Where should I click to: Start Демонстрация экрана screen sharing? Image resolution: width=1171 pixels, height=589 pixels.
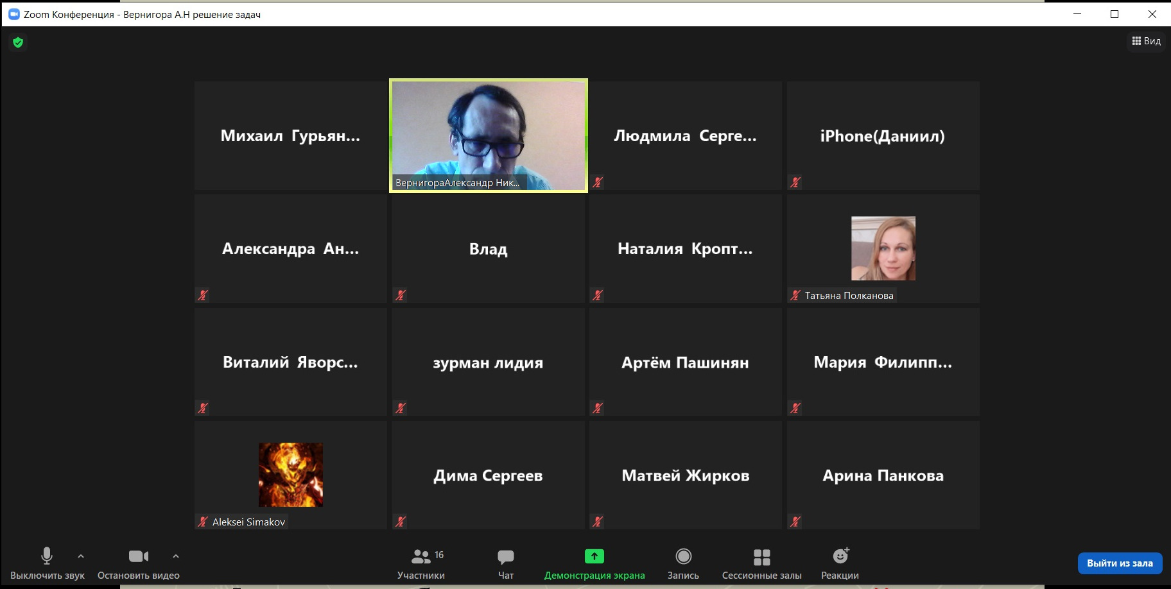(x=594, y=563)
